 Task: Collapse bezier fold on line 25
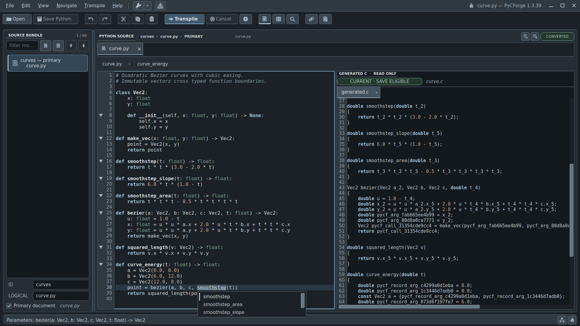(x=101, y=213)
